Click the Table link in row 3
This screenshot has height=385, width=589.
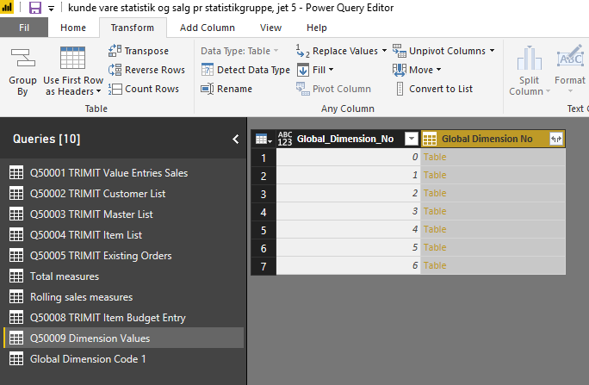coord(435,193)
